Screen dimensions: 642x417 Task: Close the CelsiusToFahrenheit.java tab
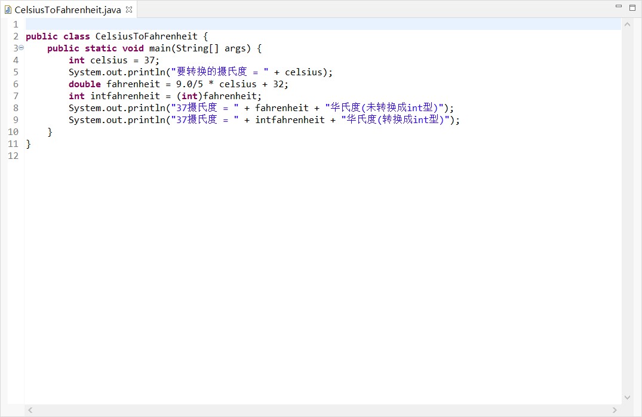coord(129,10)
